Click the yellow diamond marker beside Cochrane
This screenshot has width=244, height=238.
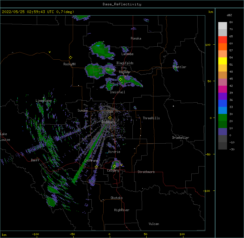(96, 167)
